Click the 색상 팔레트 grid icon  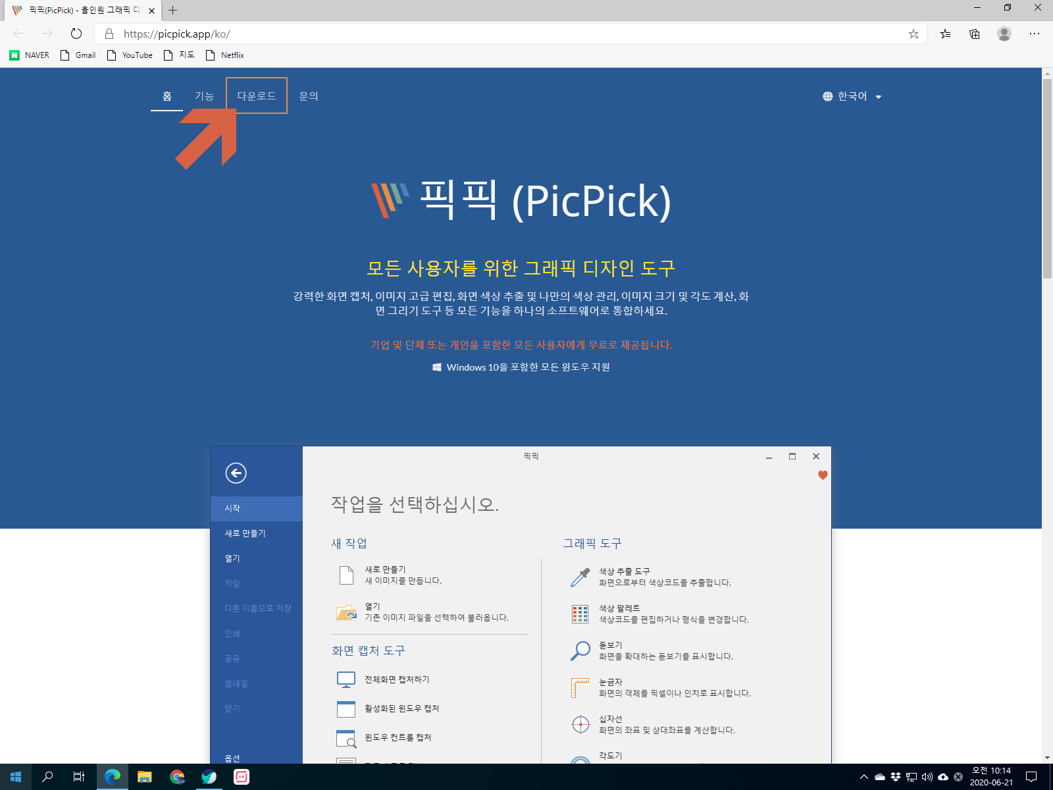pyautogui.click(x=580, y=614)
